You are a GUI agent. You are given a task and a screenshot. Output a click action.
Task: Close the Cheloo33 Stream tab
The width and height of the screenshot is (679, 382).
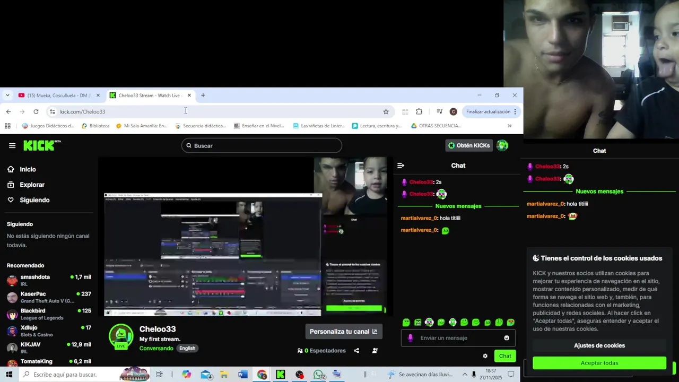189,95
